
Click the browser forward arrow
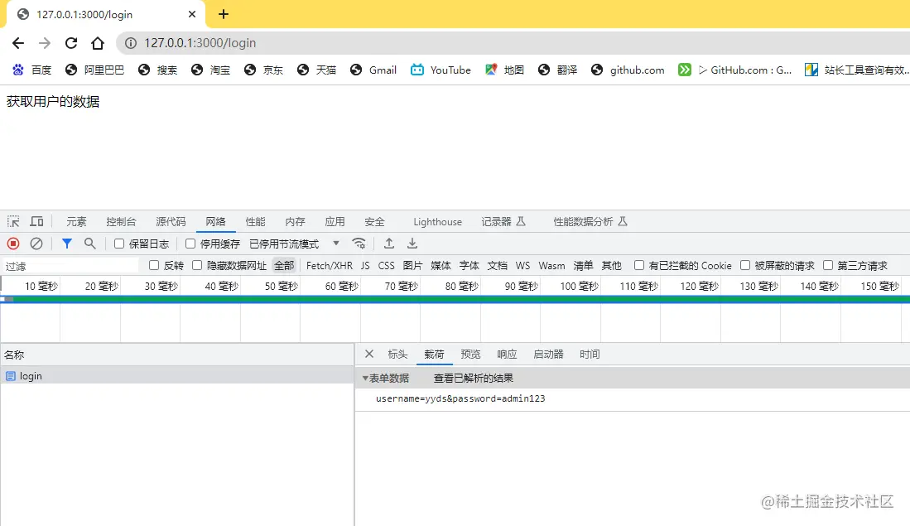(45, 43)
